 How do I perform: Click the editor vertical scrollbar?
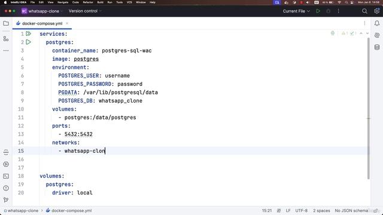(x=369, y=109)
